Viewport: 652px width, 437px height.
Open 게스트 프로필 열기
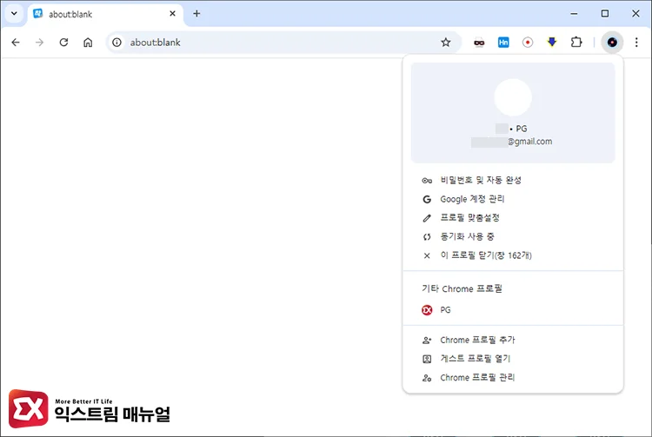point(513,359)
